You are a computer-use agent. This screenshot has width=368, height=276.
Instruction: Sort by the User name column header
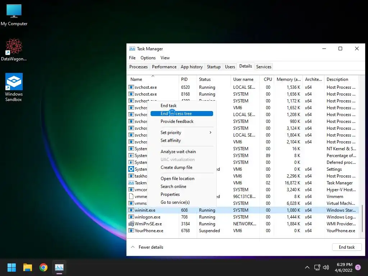click(245, 79)
